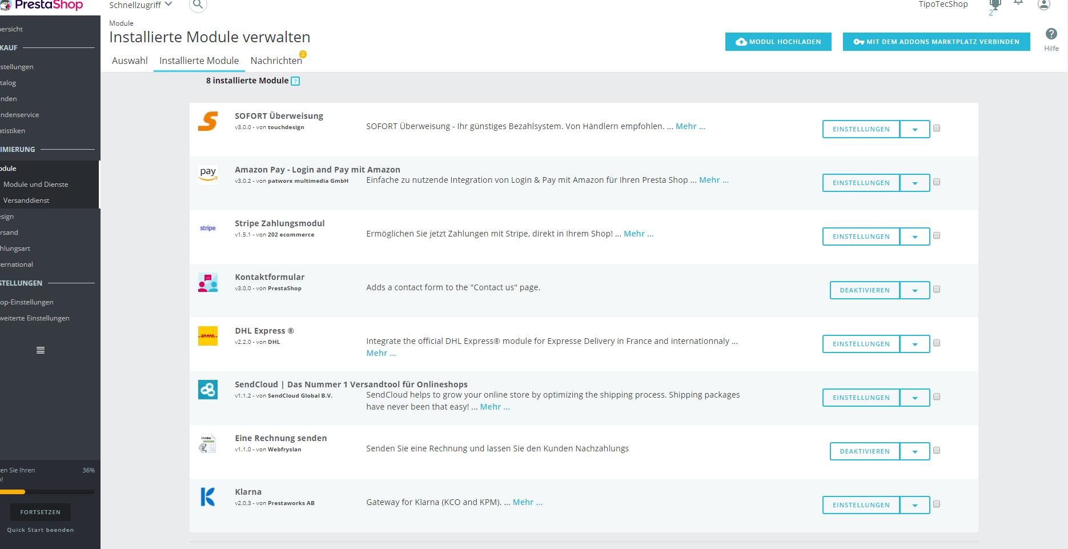The image size is (1068, 549).
Task: Click Mehr link in Amazon Pay description
Action: [714, 180]
